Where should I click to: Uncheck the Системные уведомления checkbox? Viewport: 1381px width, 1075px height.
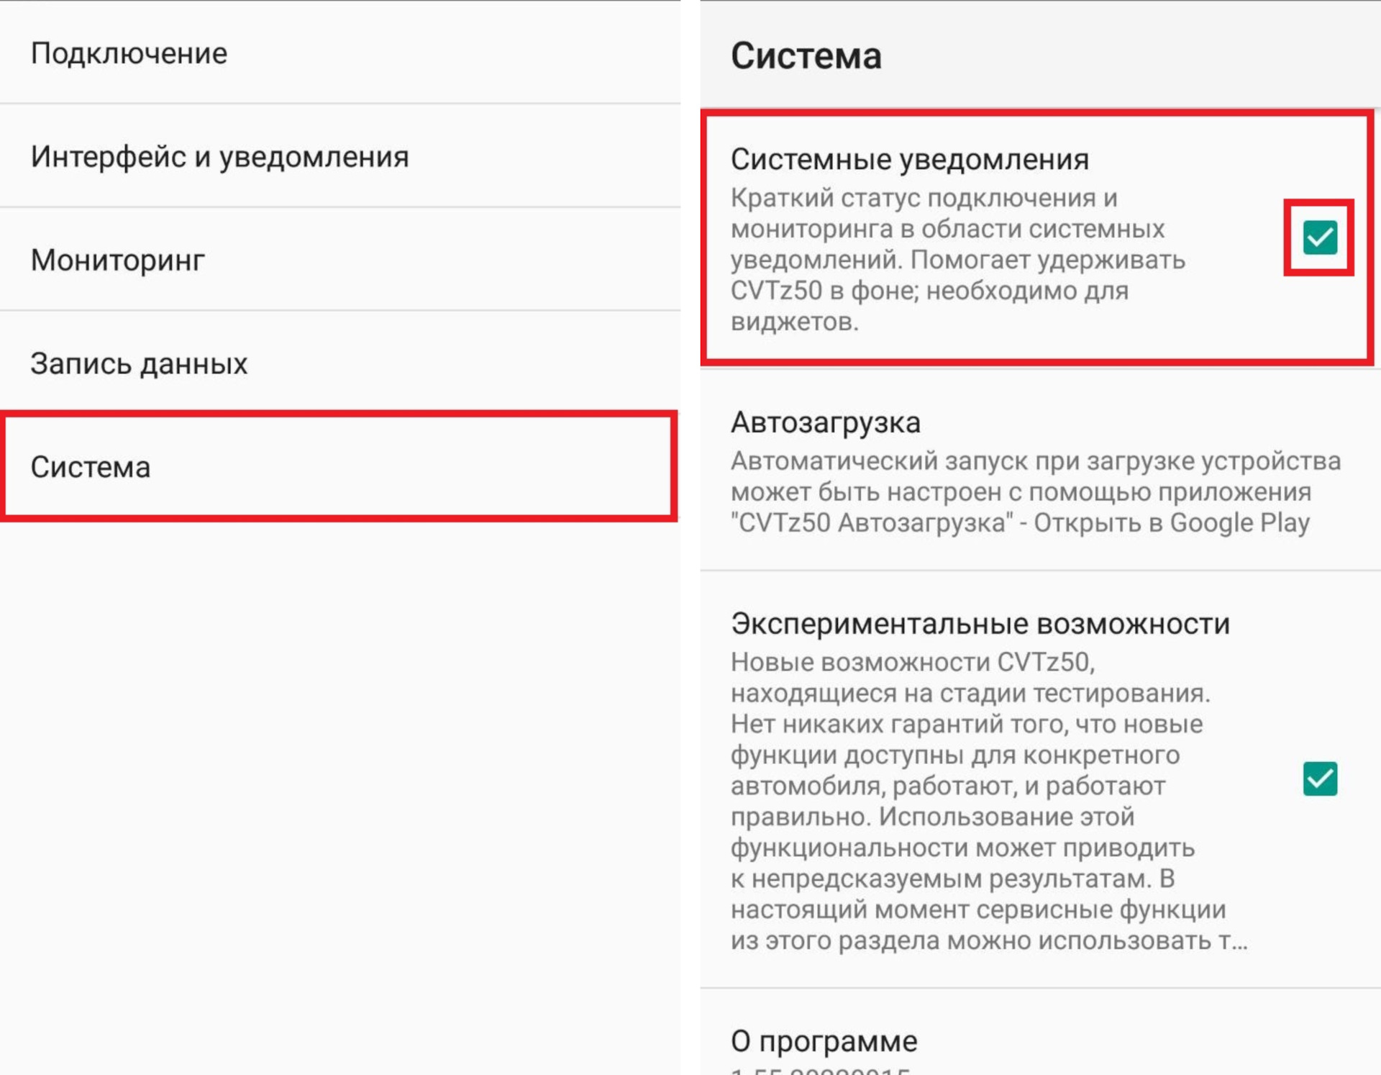(x=1319, y=238)
